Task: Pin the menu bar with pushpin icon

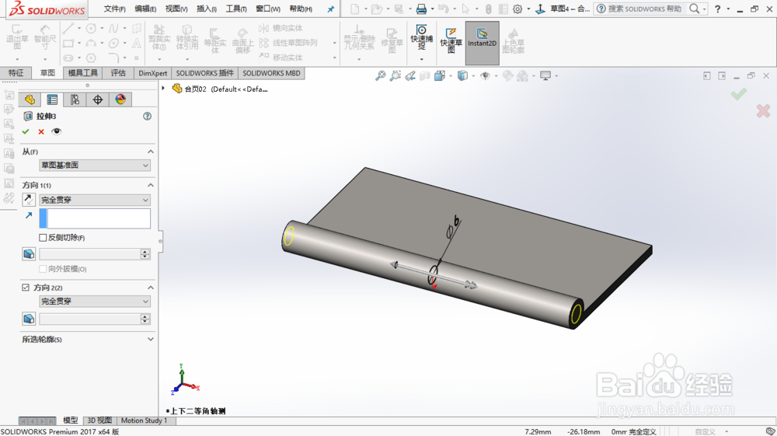Action: 330,9
